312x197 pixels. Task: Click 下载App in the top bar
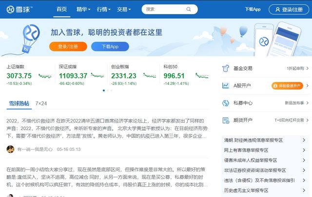coord(253,9)
